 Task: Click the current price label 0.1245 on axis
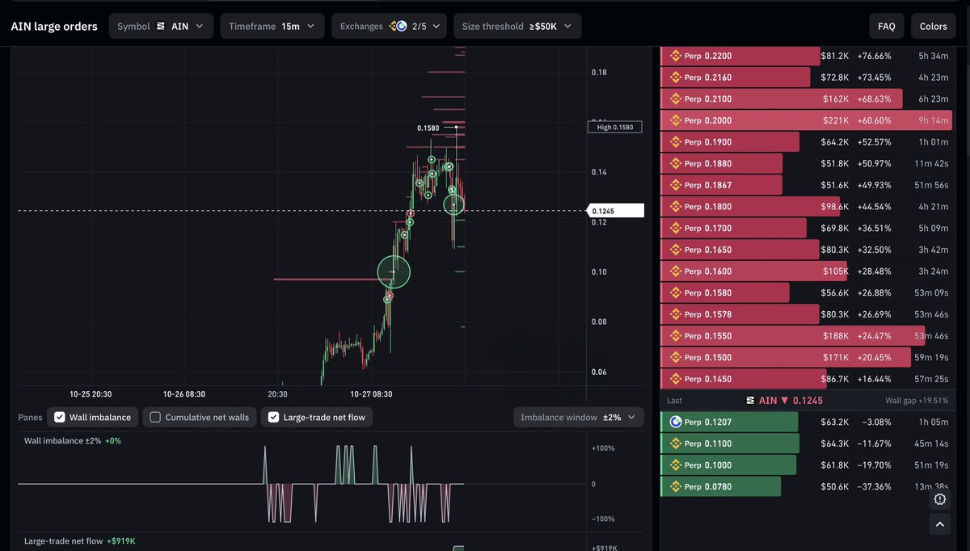pos(616,212)
